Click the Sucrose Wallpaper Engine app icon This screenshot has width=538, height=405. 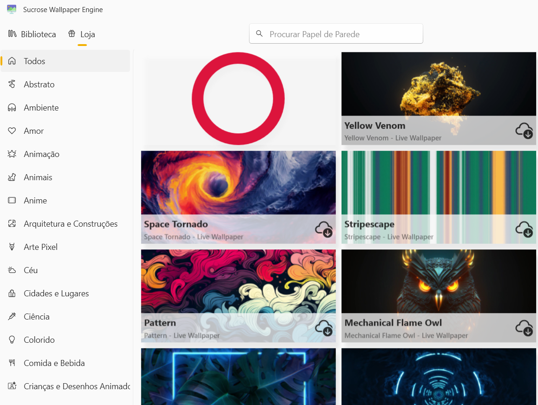(12, 9)
